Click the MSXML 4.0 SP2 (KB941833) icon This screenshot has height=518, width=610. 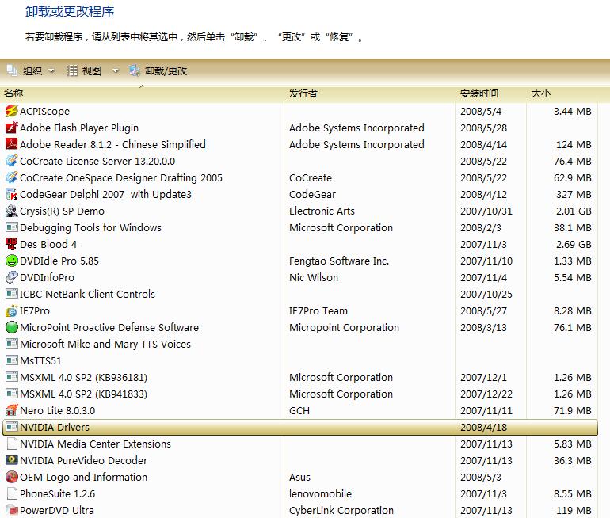pos(12,394)
